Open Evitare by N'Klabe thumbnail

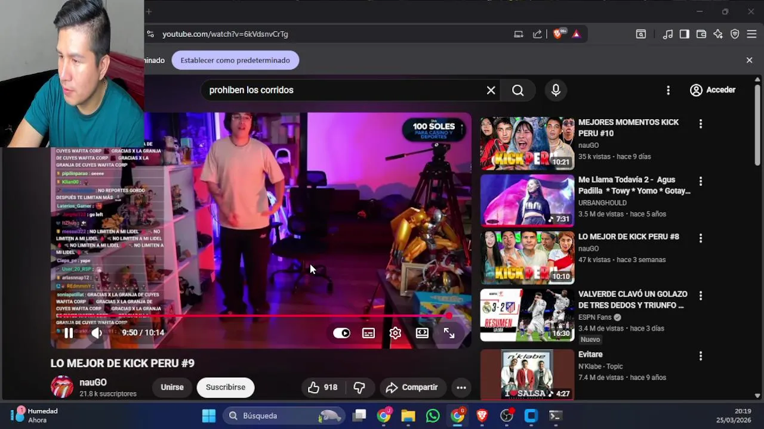click(x=527, y=374)
